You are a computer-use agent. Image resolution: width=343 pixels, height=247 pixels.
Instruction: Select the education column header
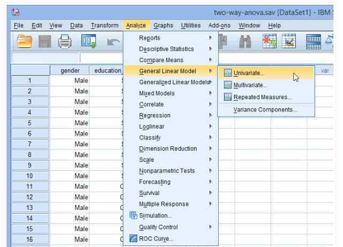pos(107,70)
